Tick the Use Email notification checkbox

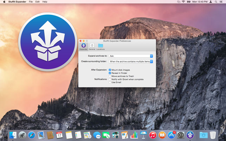110,82
